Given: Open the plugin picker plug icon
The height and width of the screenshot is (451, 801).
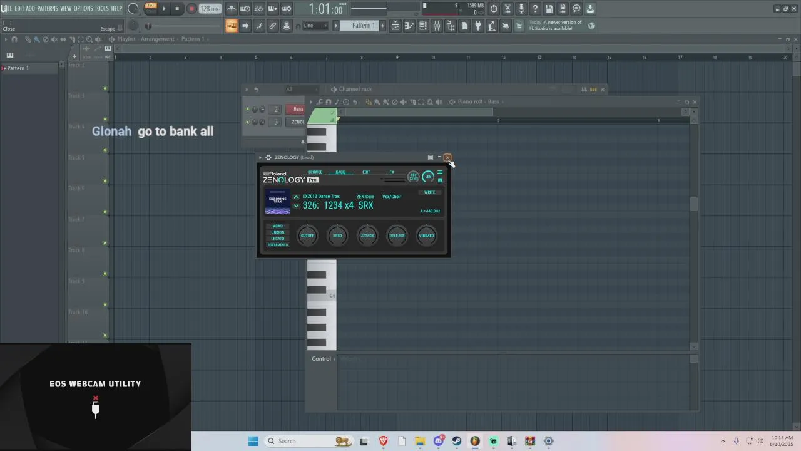Looking at the screenshot, I should pyautogui.click(x=478, y=26).
